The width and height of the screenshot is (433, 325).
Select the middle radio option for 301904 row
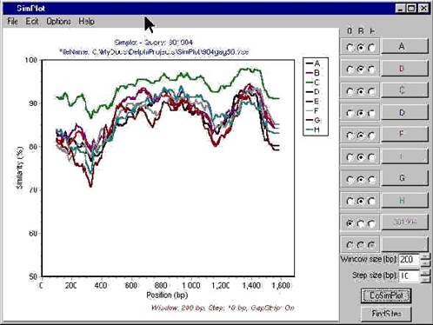point(361,223)
